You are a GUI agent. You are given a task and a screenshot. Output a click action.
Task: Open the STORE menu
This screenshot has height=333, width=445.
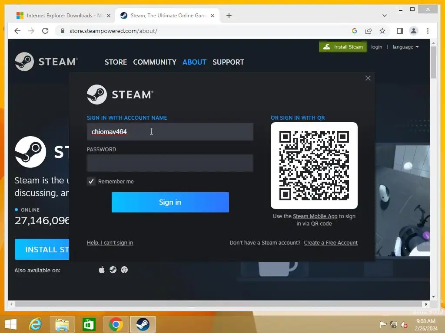click(x=116, y=62)
